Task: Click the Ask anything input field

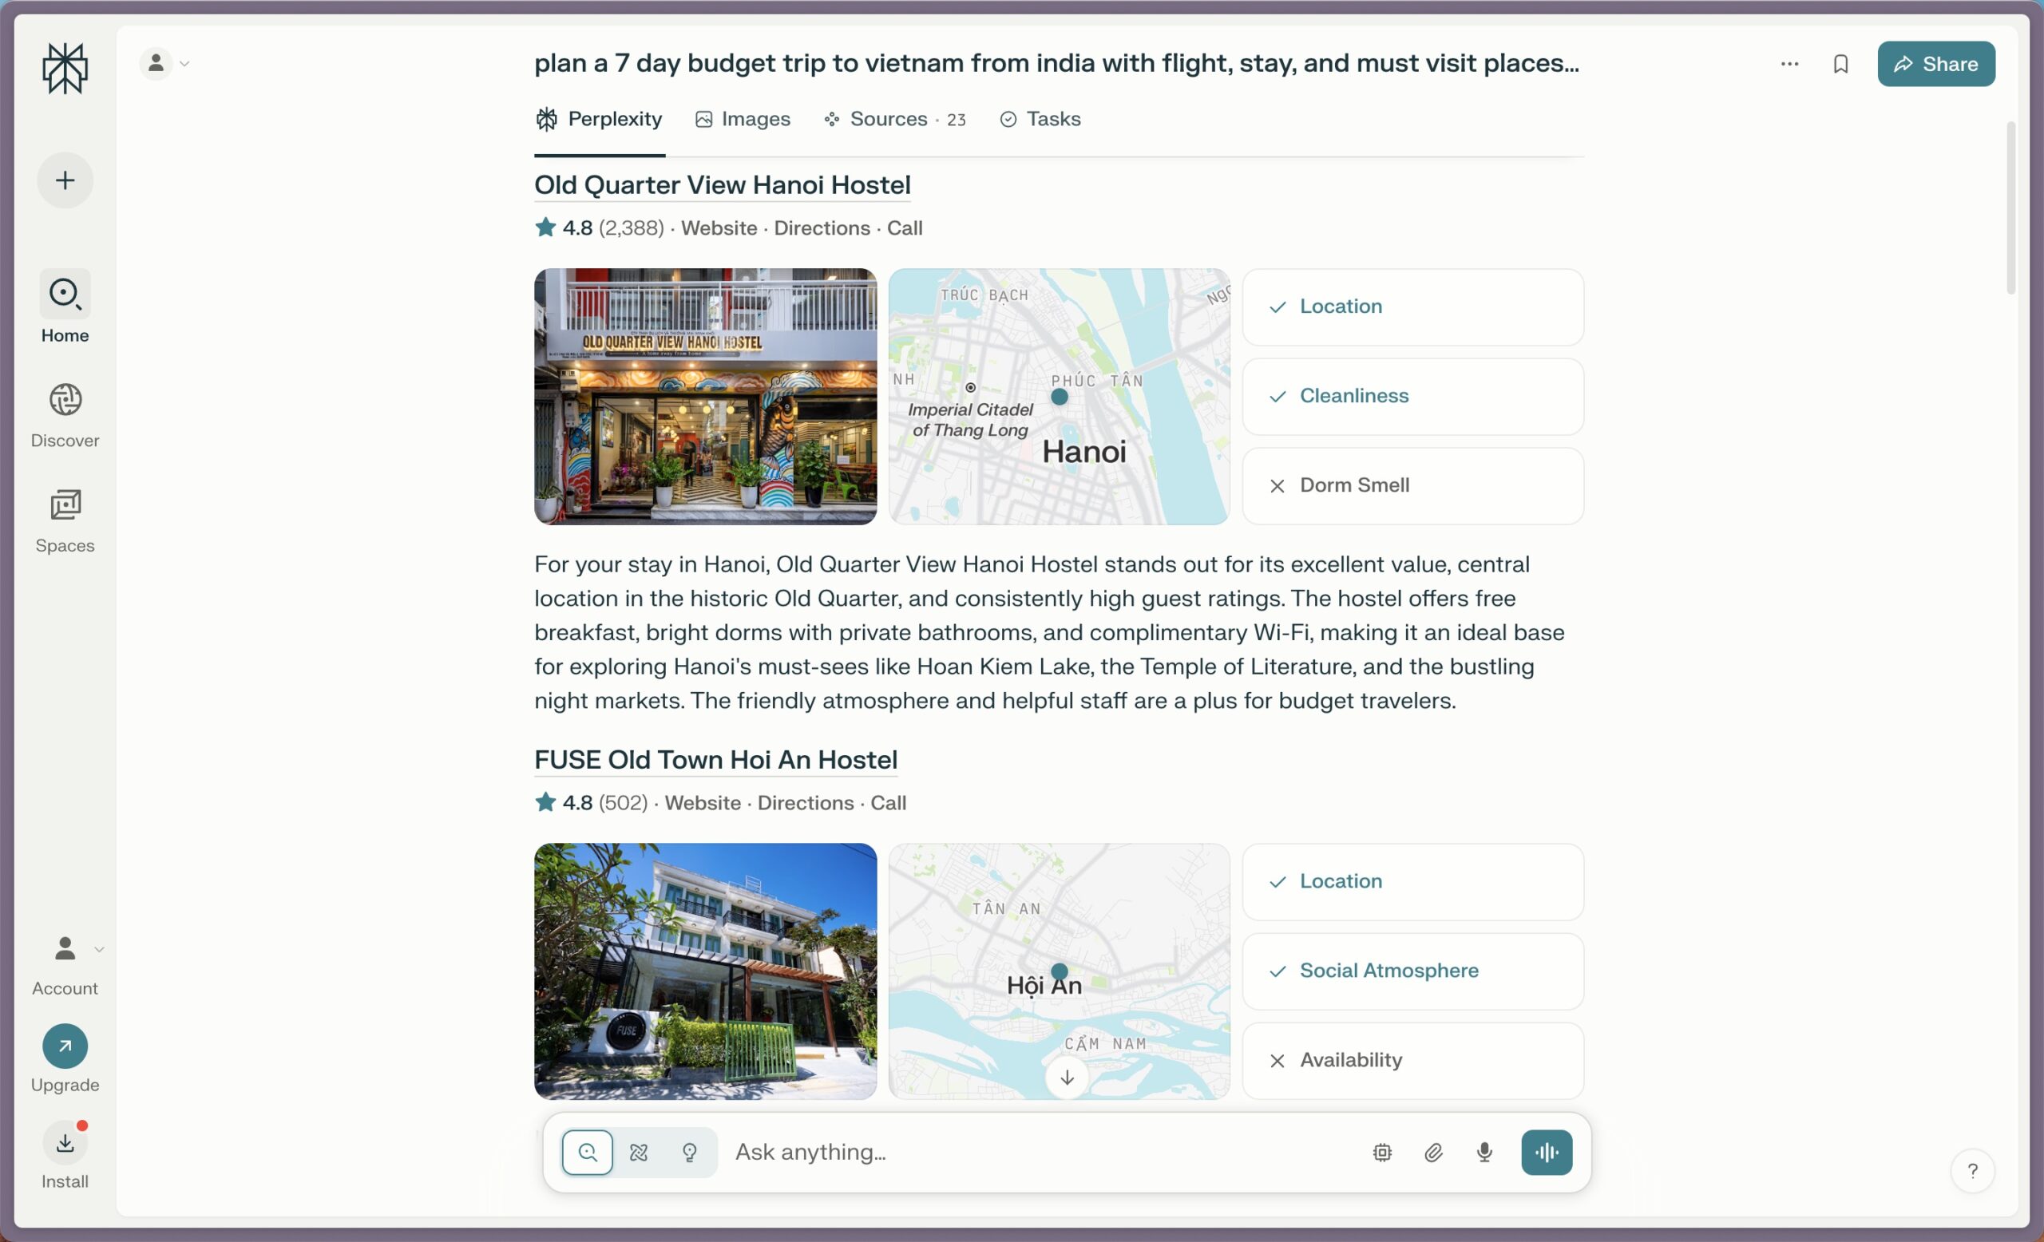Action: point(1037,1152)
